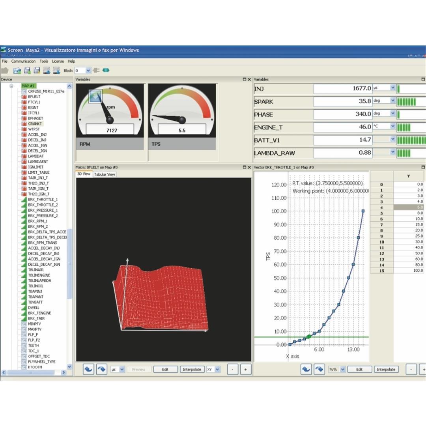This screenshot has width=426, height=426.
Task: Click Interpolate button in Matrix BFUELT panel
Action: click(192, 370)
